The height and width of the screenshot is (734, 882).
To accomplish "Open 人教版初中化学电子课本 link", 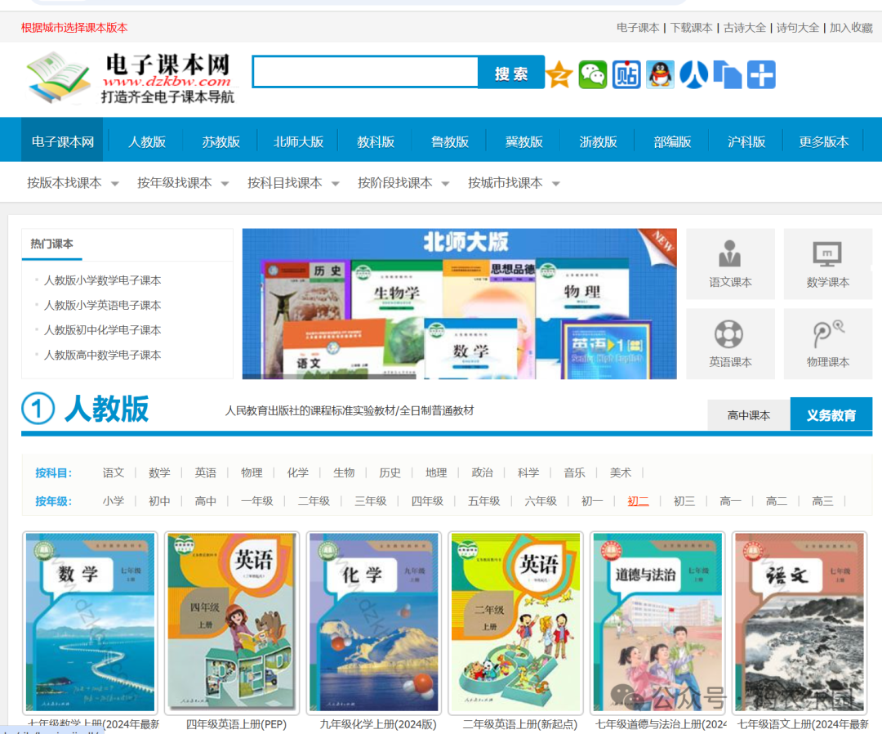I will tap(102, 330).
